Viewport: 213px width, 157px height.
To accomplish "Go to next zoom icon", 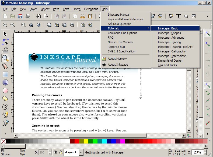I will pos(90,25).
